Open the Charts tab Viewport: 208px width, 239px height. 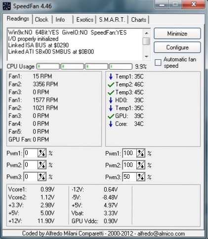(x=139, y=20)
